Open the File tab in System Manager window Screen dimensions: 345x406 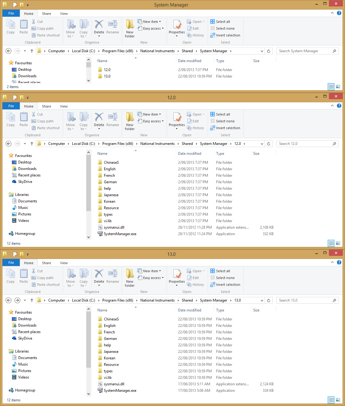click(11, 13)
